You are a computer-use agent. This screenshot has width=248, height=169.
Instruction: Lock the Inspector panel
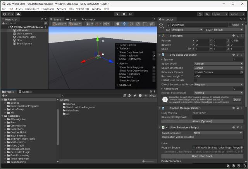[241, 19]
